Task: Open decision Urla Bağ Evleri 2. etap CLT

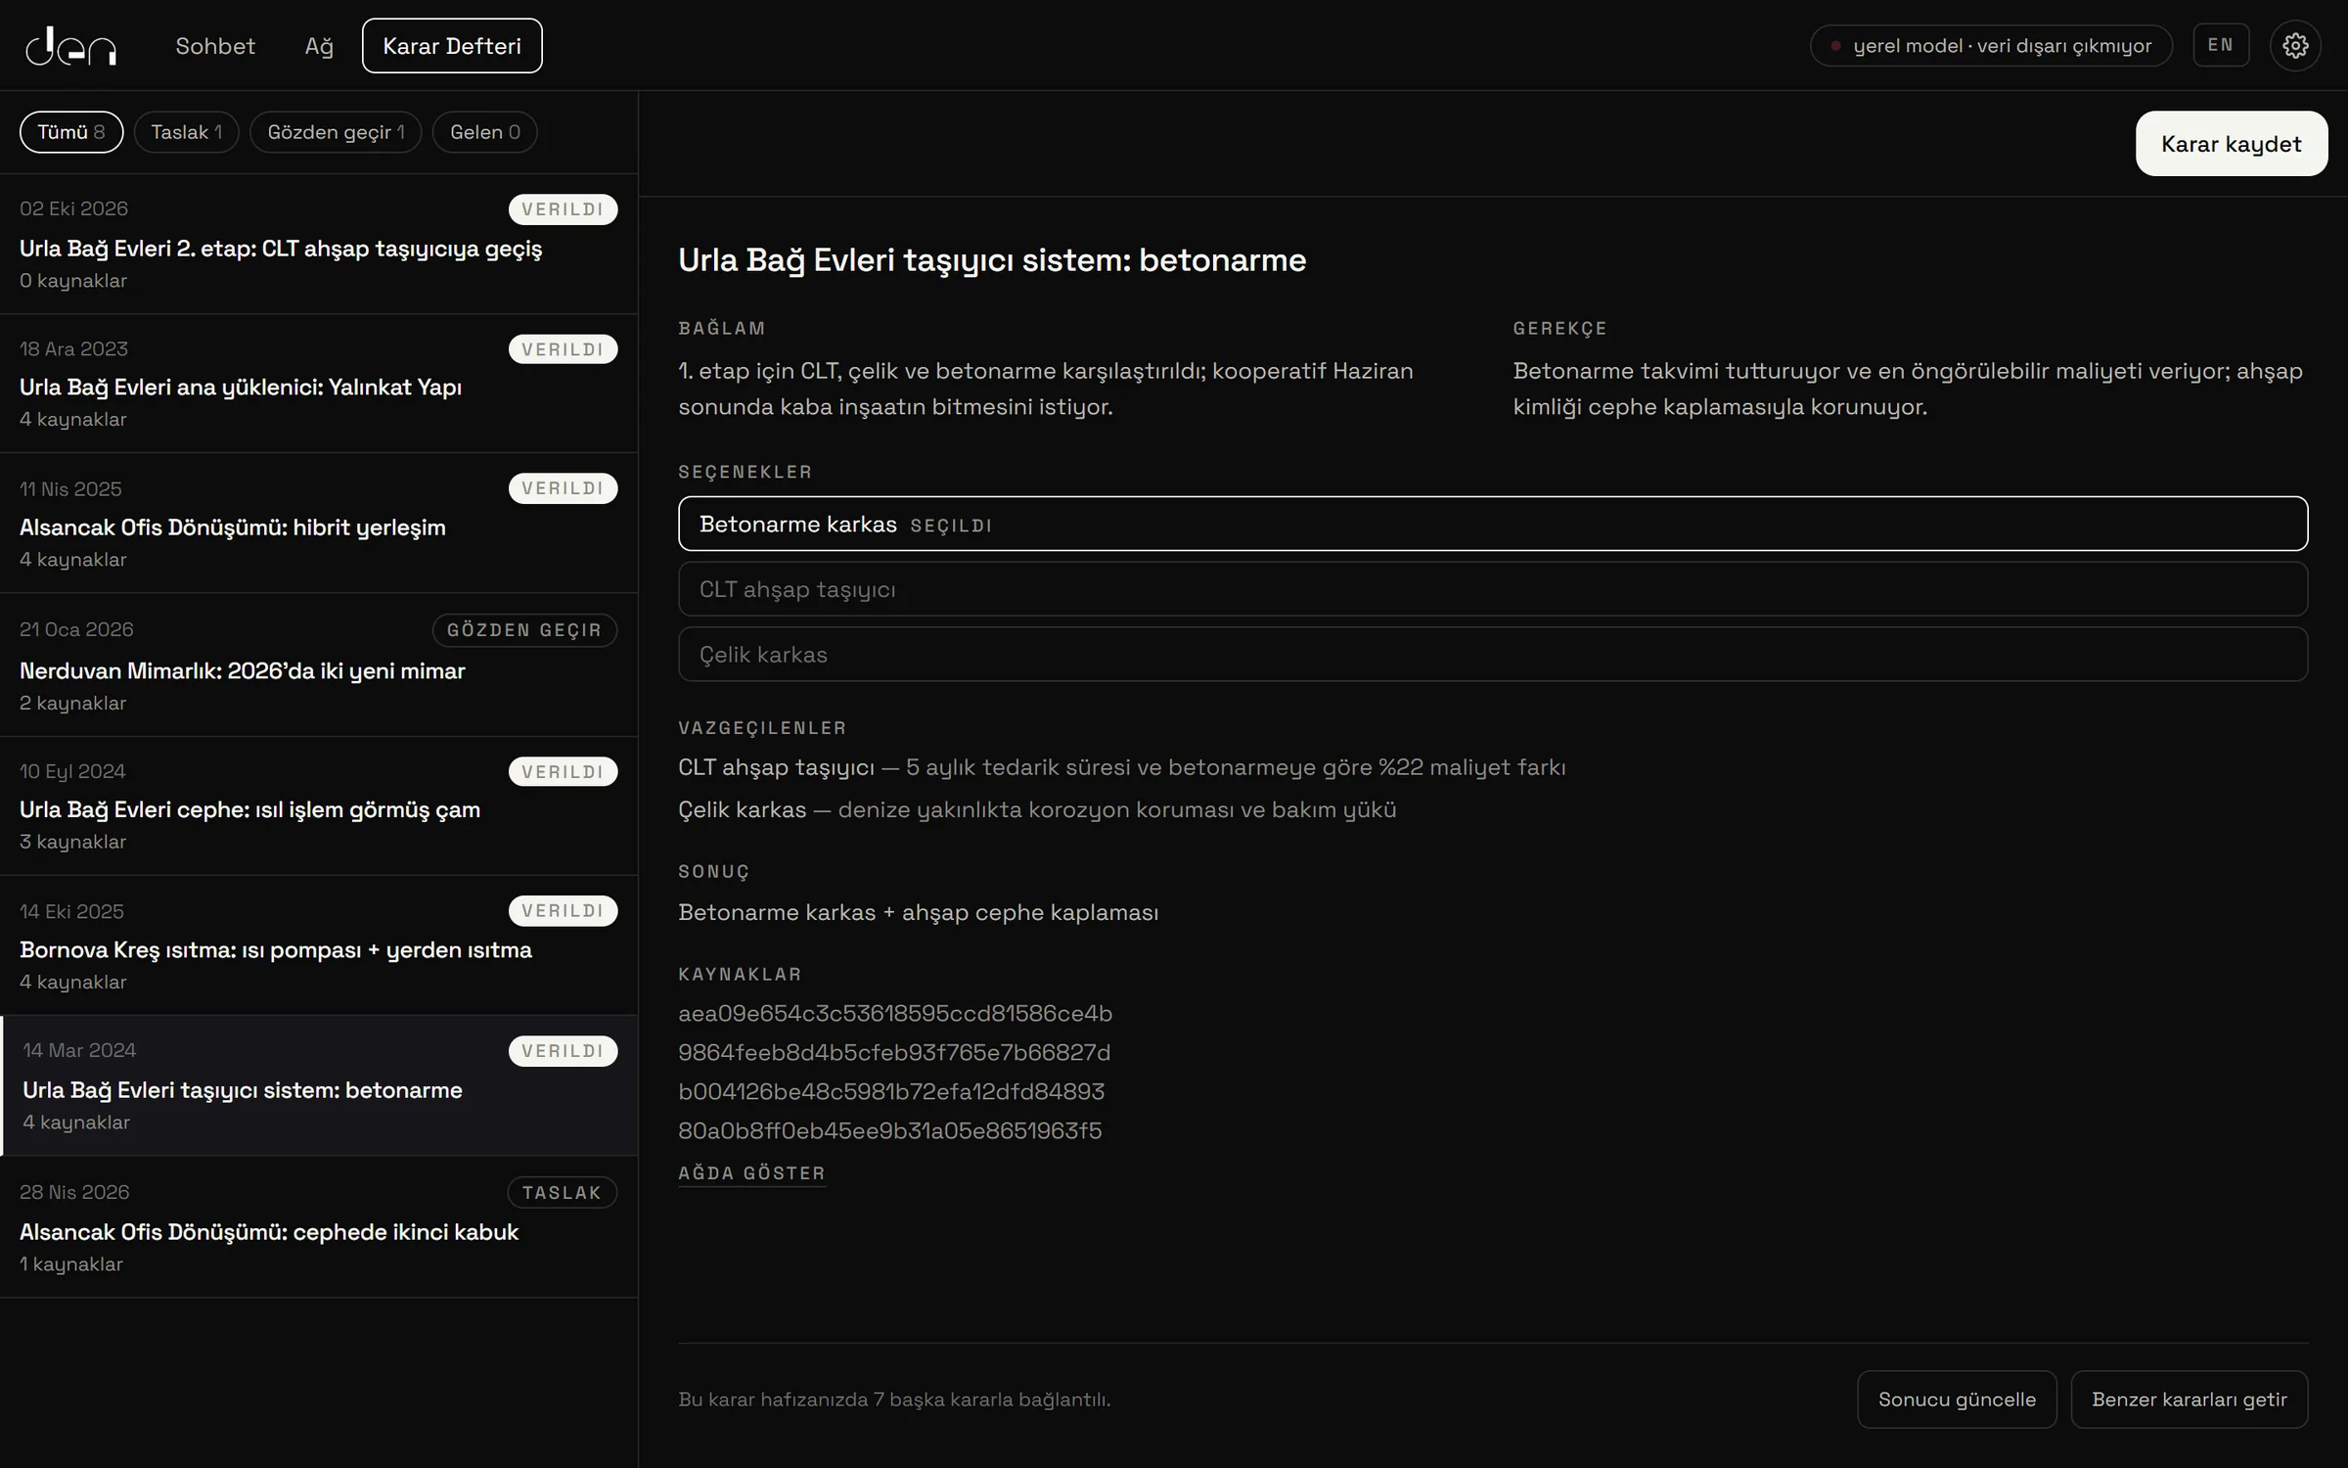Action: [x=319, y=245]
